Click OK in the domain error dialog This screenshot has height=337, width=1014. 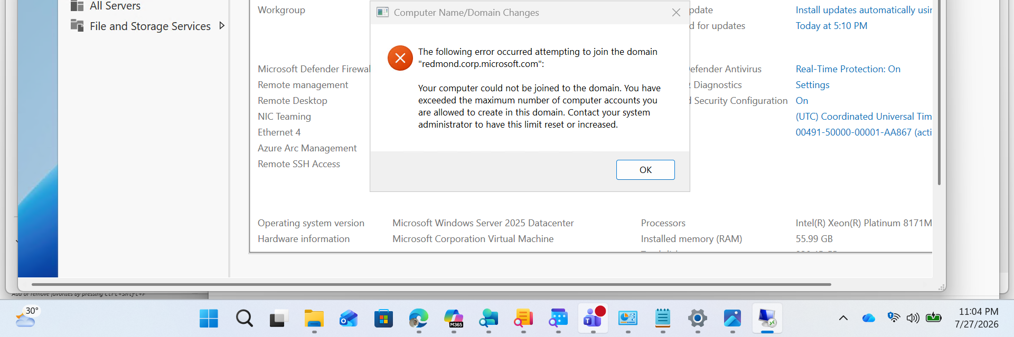click(645, 170)
